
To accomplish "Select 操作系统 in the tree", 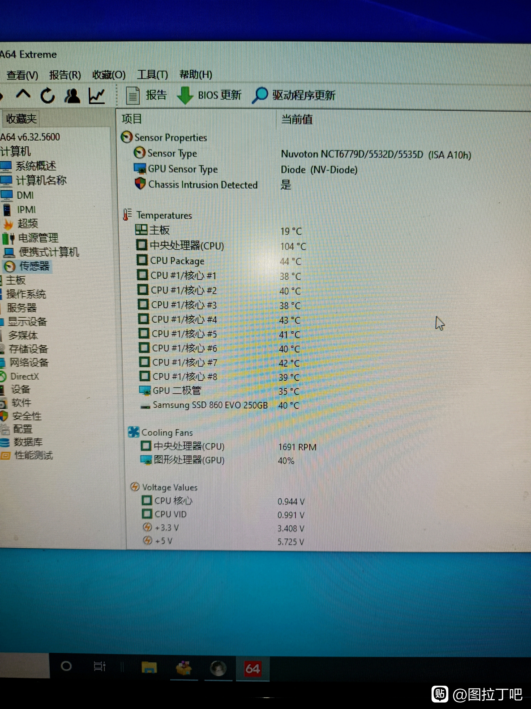I will [x=24, y=294].
